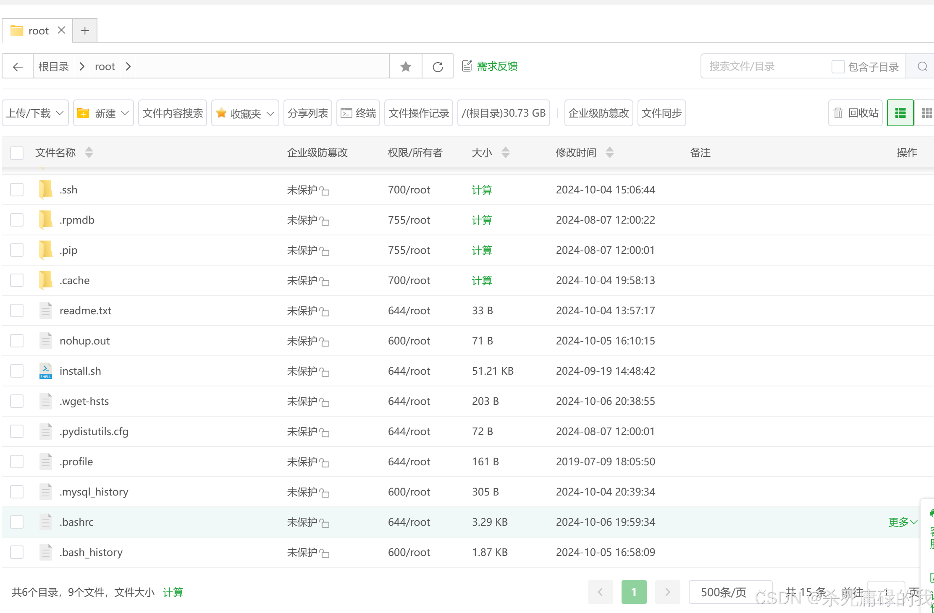Go to previous page arrow
Screen dimensions: 934x613
click(600, 592)
